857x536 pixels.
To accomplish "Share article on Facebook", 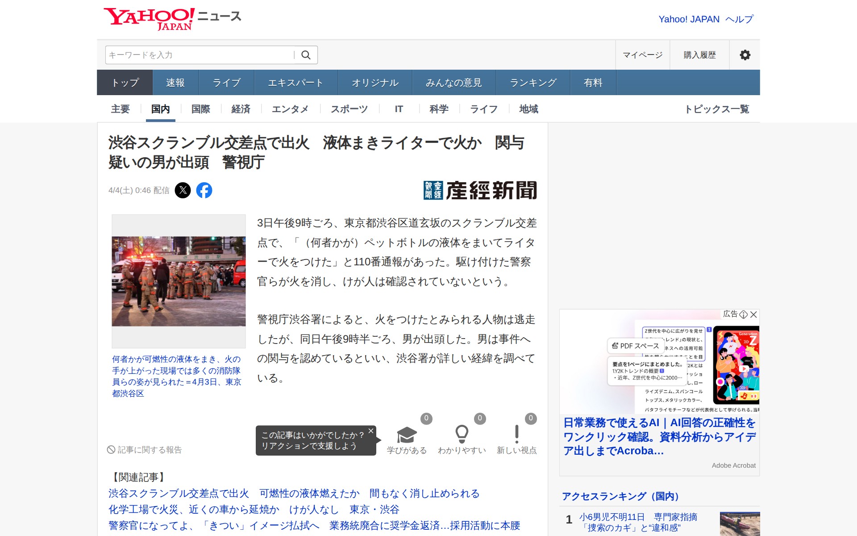I will 204,190.
